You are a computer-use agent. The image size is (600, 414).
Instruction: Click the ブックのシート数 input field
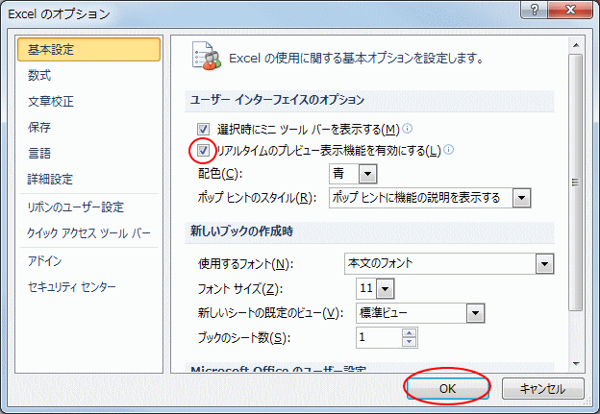point(379,337)
